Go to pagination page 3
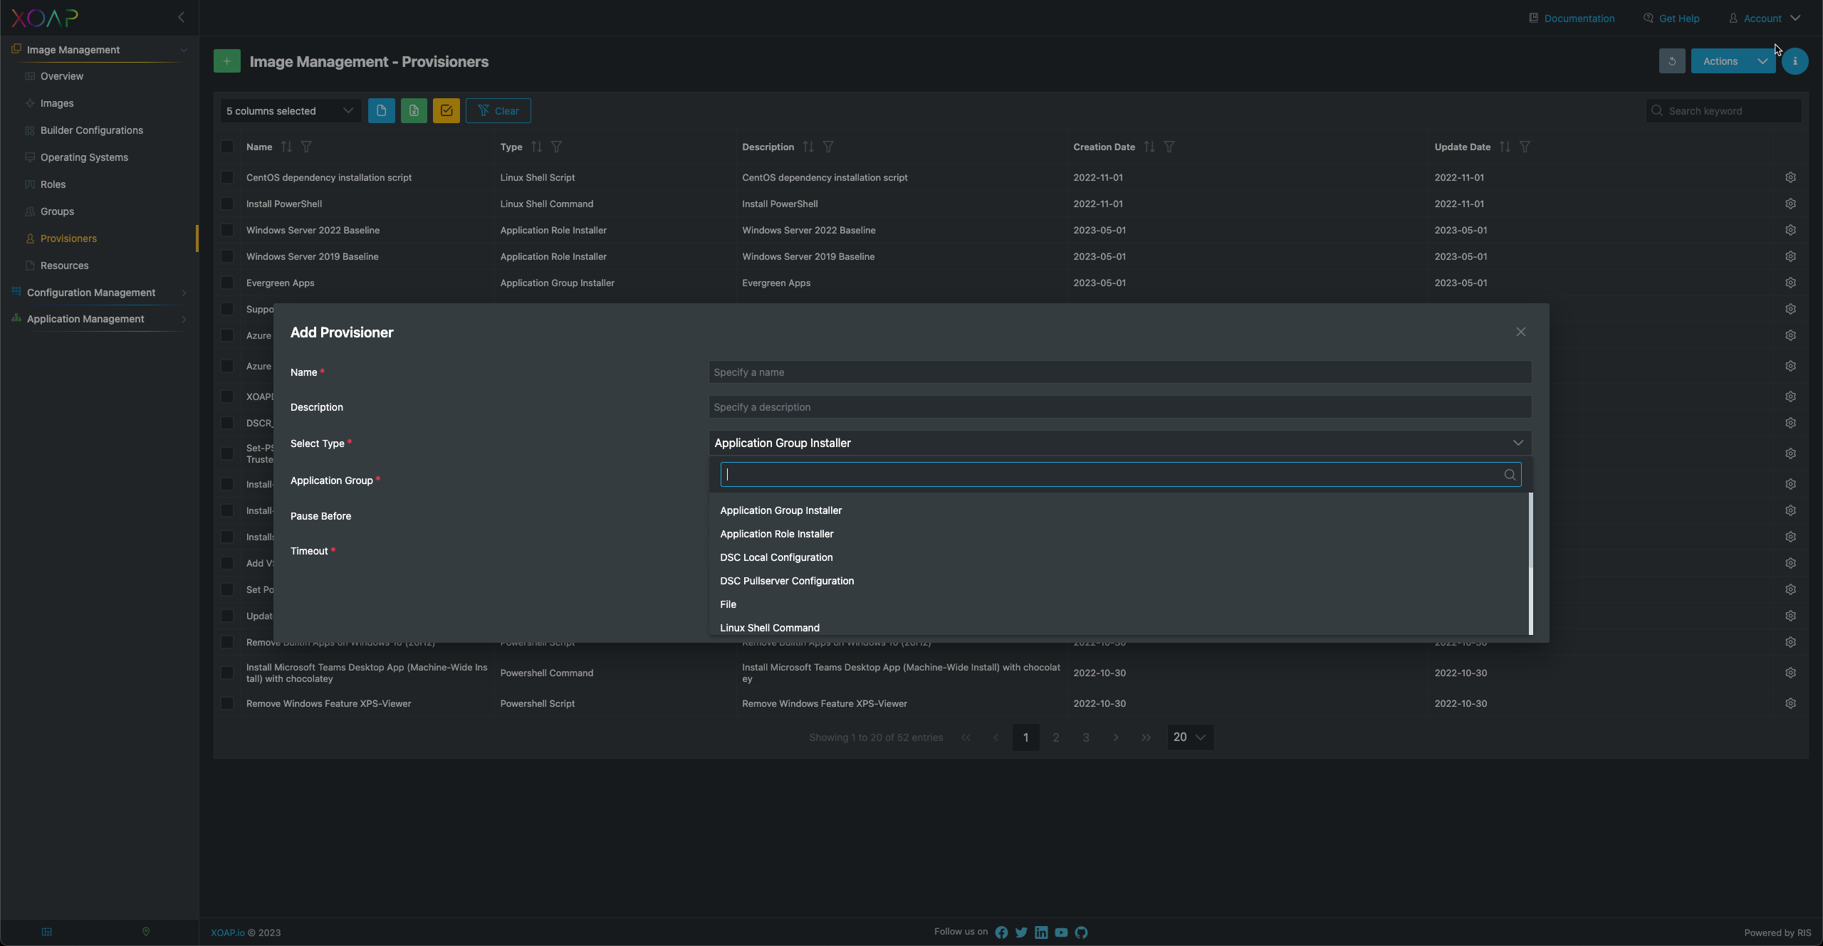 point(1086,737)
